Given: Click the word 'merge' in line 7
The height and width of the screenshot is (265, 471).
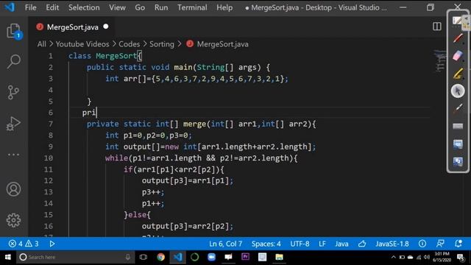Looking at the screenshot, I should tap(194, 124).
